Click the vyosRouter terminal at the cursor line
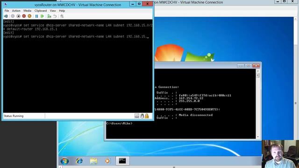This screenshot has height=168, width=299. 76,36
